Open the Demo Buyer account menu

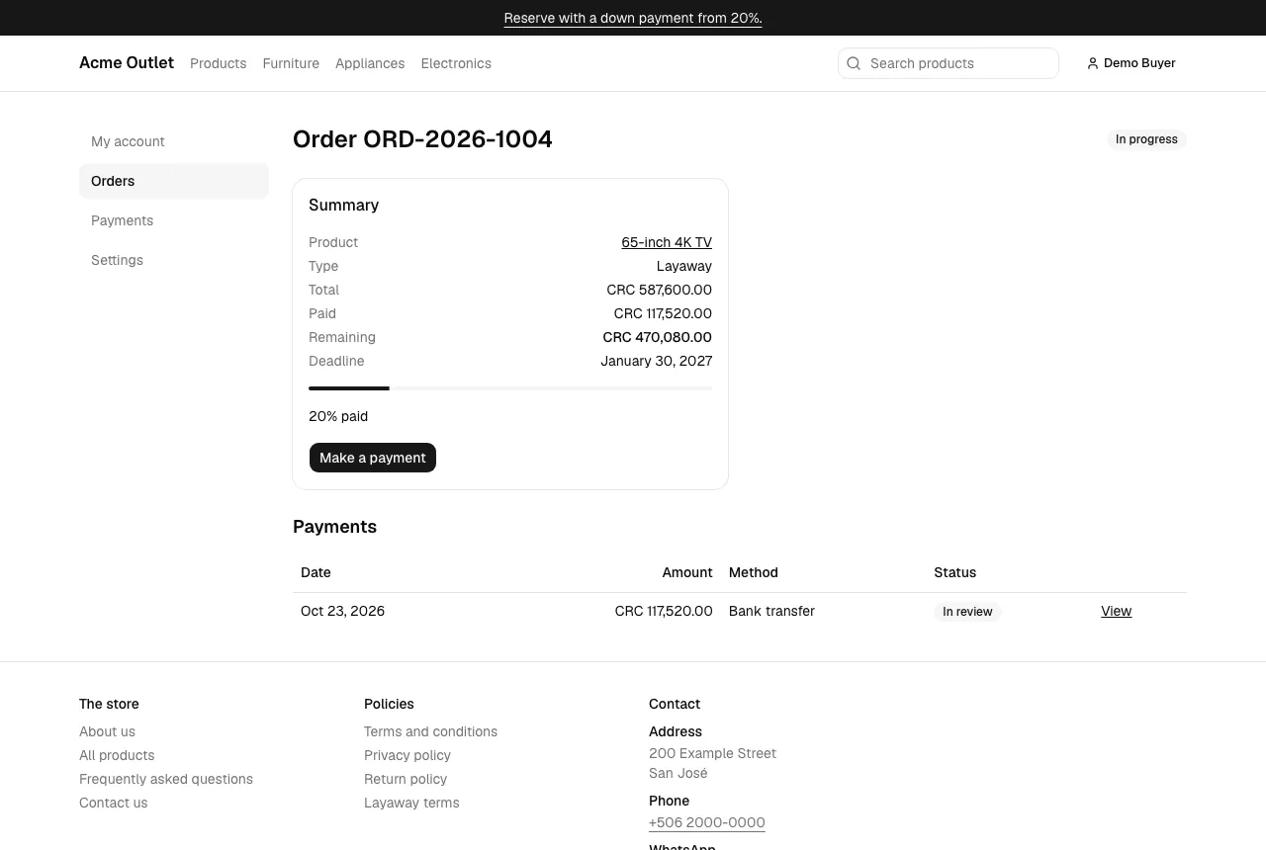click(1131, 63)
